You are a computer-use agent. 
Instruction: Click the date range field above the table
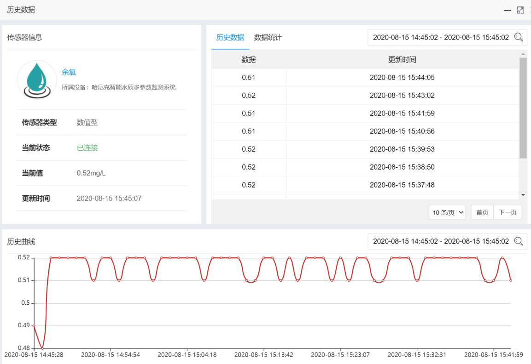coord(441,38)
